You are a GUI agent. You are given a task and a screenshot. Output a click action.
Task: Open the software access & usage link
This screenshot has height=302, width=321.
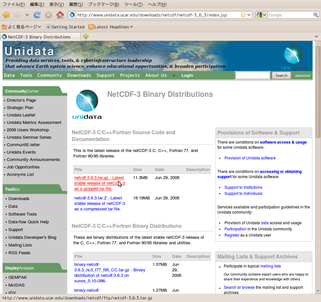pyautogui.click(x=283, y=142)
